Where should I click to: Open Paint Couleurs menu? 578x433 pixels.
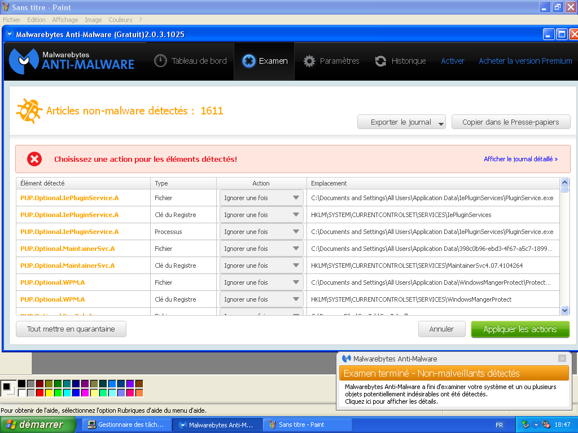[x=120, y=20]
